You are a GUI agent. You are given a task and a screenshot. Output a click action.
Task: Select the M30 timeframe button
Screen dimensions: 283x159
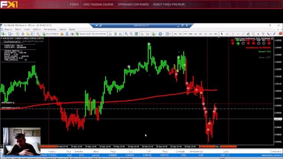tap(191, 34)
